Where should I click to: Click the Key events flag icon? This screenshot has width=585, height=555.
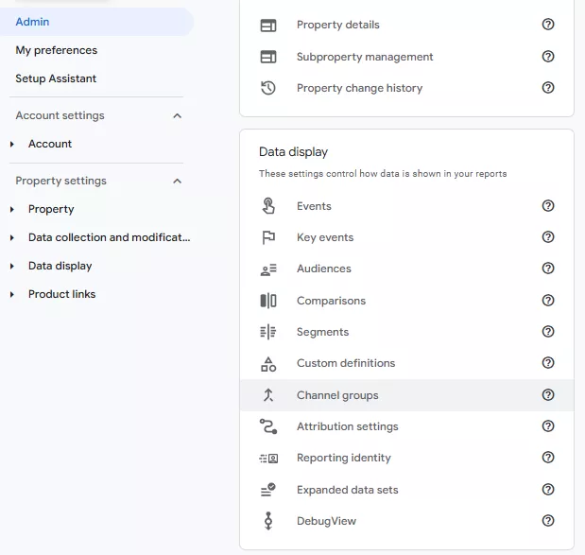(268, 237)
